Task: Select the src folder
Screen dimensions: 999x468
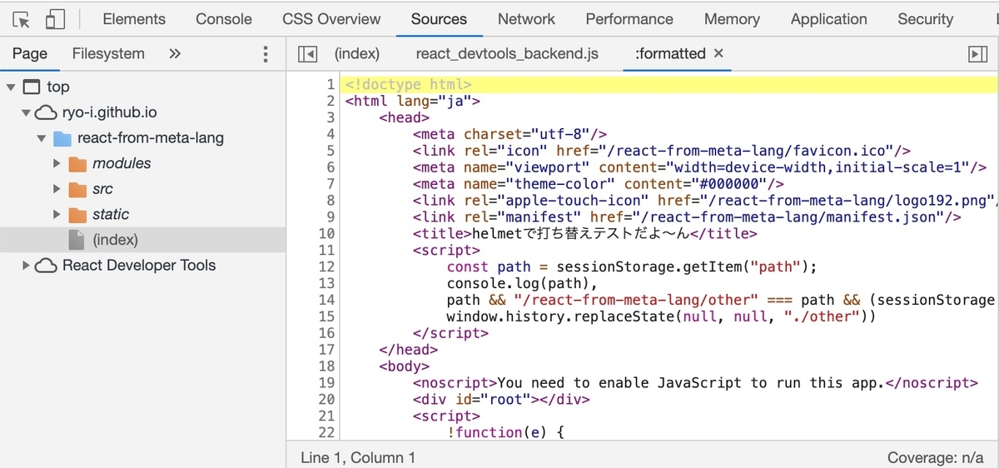Action: [102, 189]
